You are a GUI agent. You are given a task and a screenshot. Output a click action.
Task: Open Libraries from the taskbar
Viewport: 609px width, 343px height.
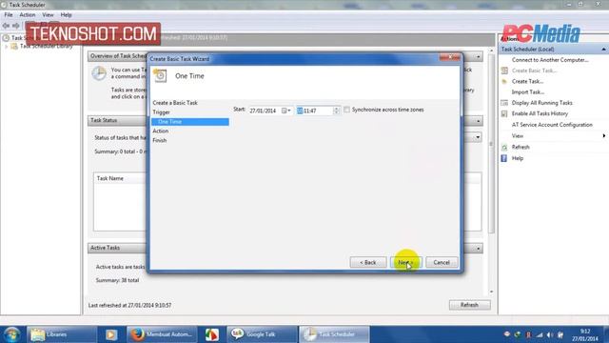(x=61, y=334)
